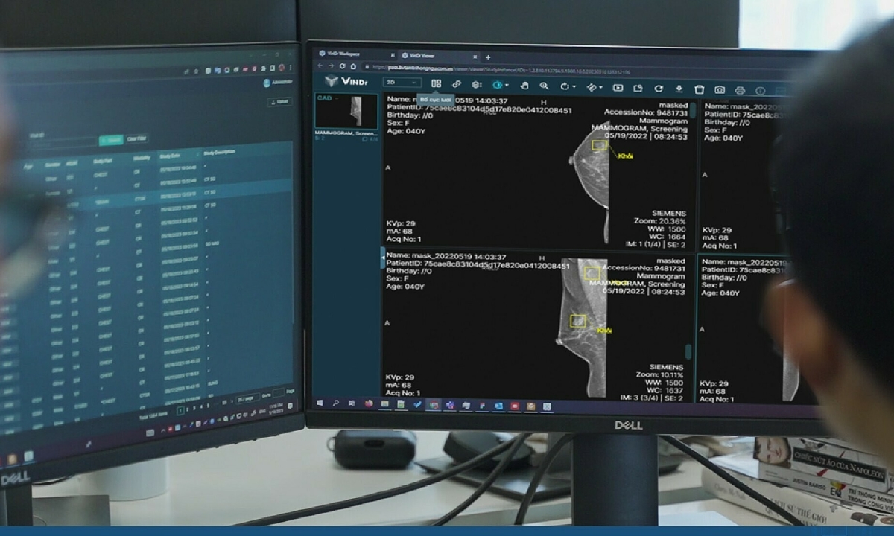Click the download icon in toolbar
The image size is (894, 536).
click(678, 88)
